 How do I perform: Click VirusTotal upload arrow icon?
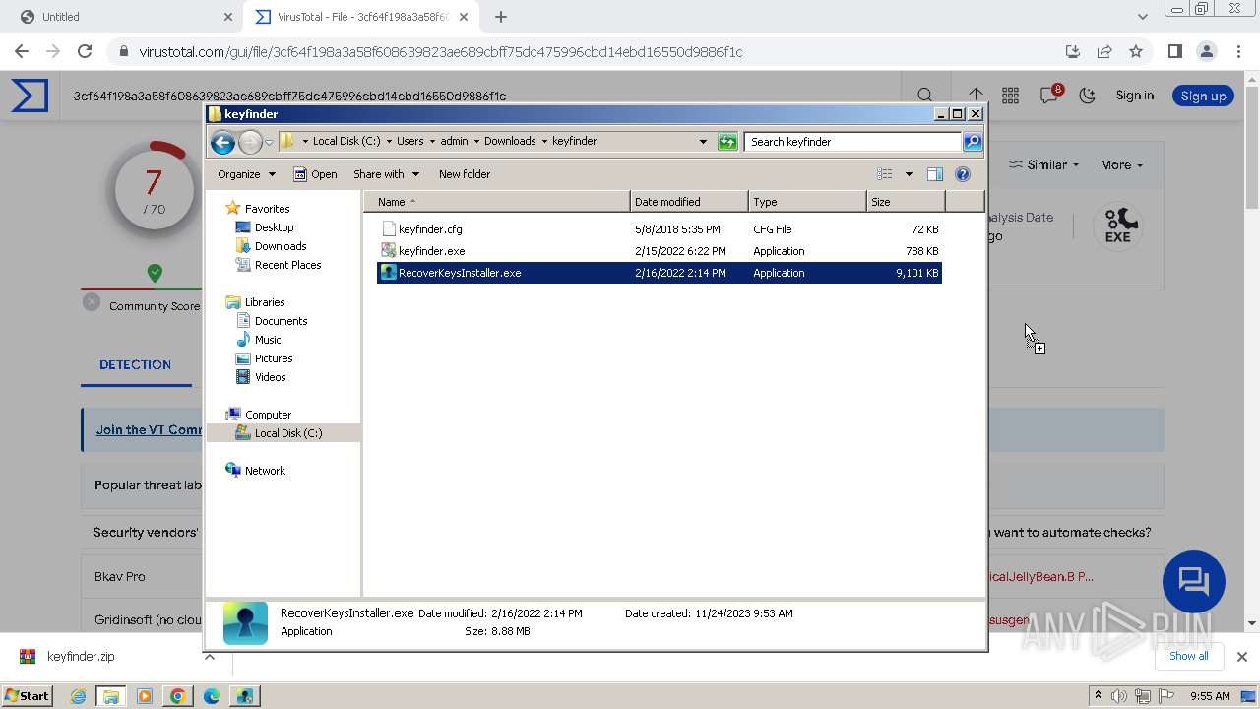[x=976, y=95]
